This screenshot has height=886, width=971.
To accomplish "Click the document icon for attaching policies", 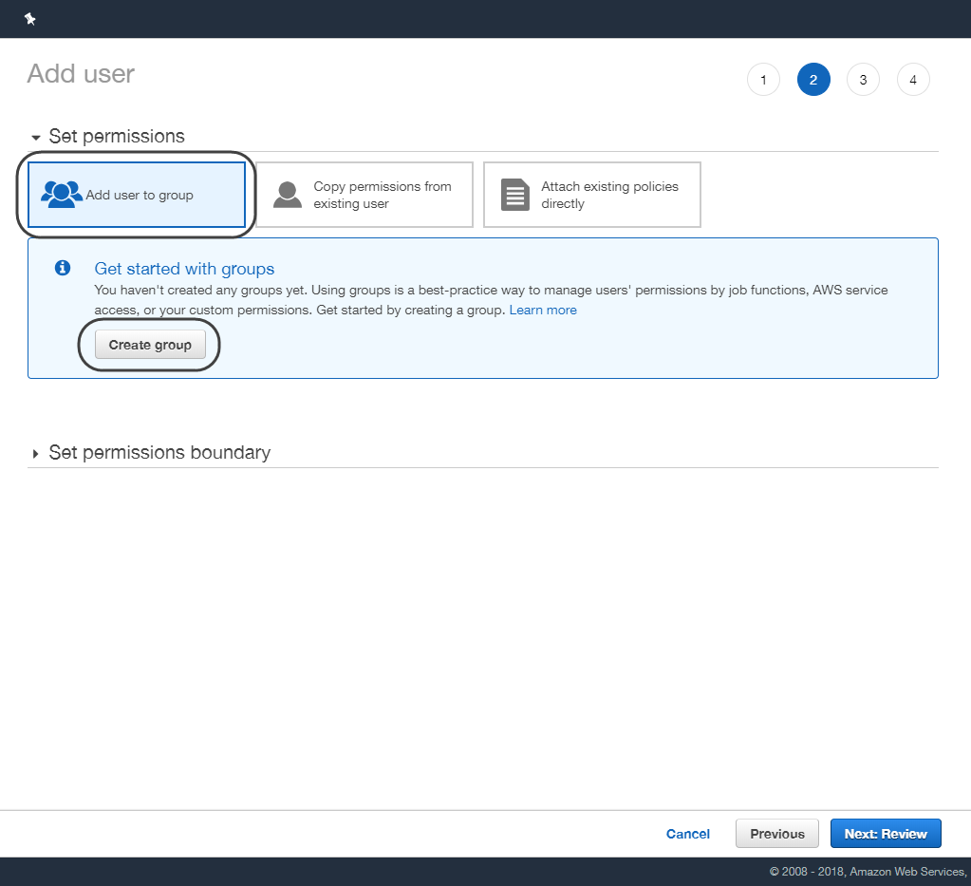I will coord(515,195).
